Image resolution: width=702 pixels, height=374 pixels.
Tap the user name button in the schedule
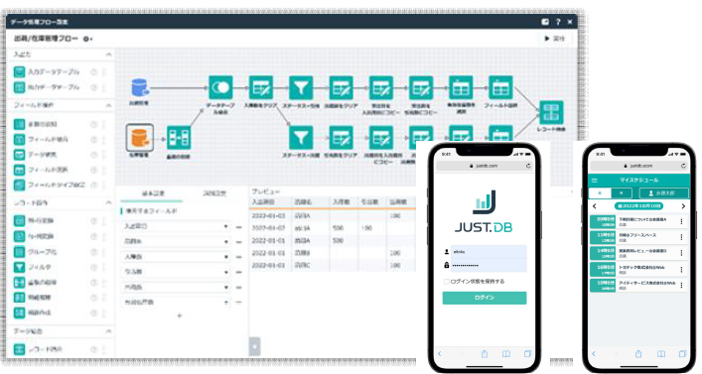coord(663,193)
